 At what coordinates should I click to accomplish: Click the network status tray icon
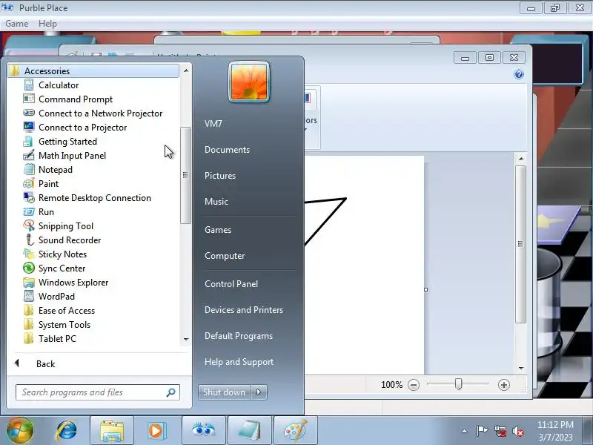click(x=500, y=431)
